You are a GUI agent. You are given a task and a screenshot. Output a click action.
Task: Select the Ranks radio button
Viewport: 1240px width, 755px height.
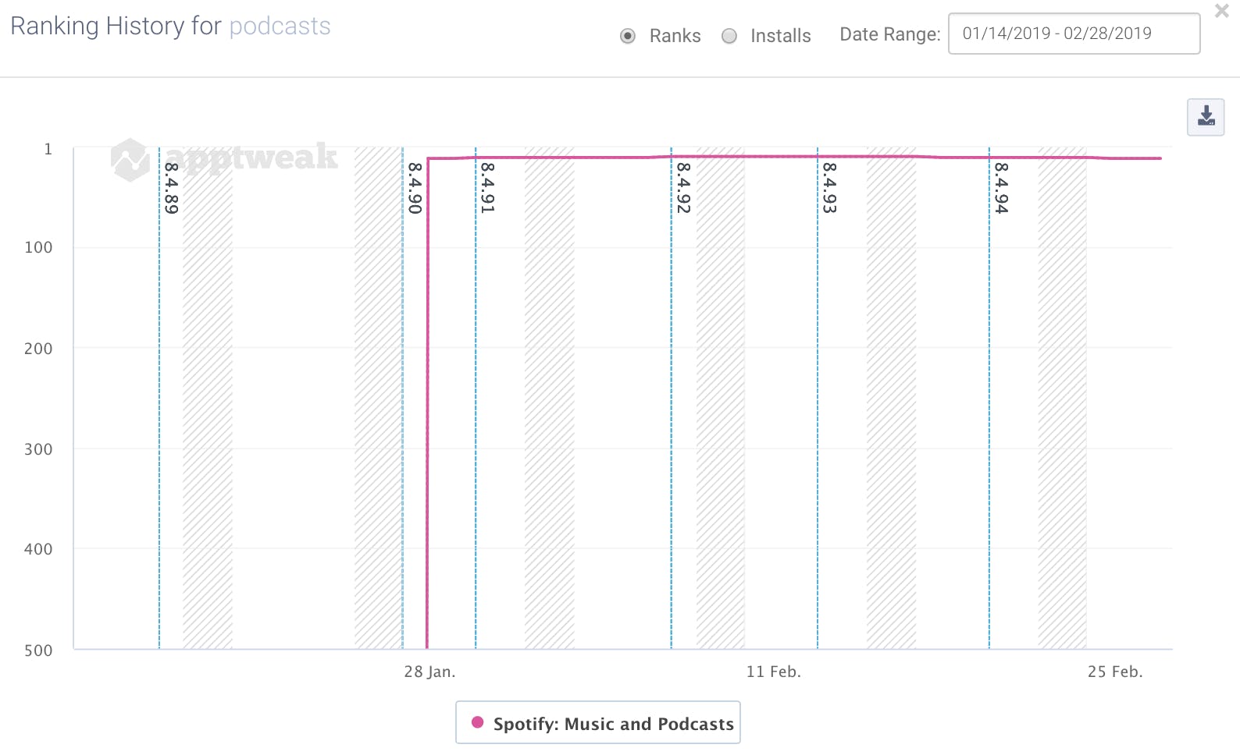[628, 36]
